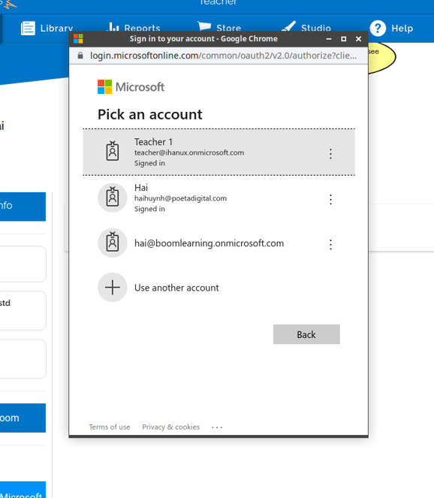Click the badge icon beside hai@boomlearning
Image resolution: width=434 pixels, height=498 pixels.
coord(113,243)
